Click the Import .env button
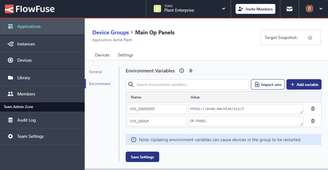Screen dimensions: 328x170 (x=268, y=84)
